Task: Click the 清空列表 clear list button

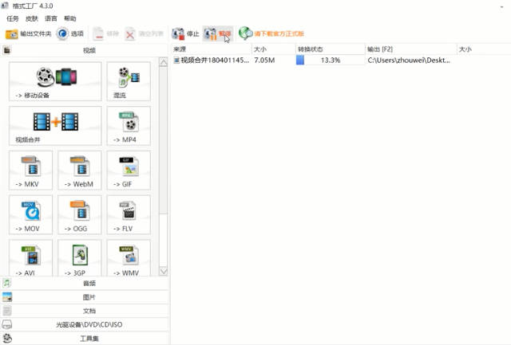Action: [144, 33]
